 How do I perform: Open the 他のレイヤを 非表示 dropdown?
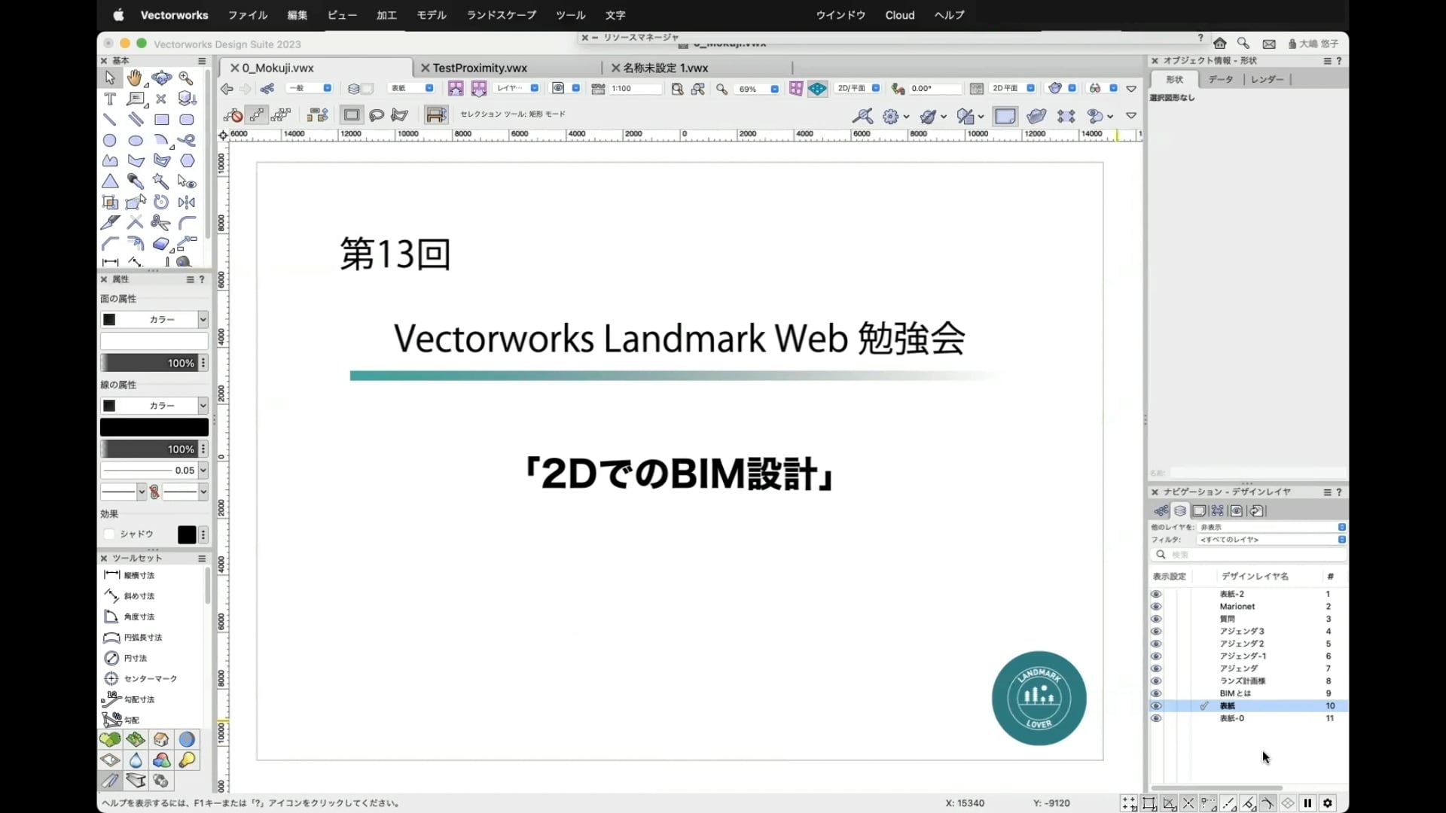point(1272,527)
